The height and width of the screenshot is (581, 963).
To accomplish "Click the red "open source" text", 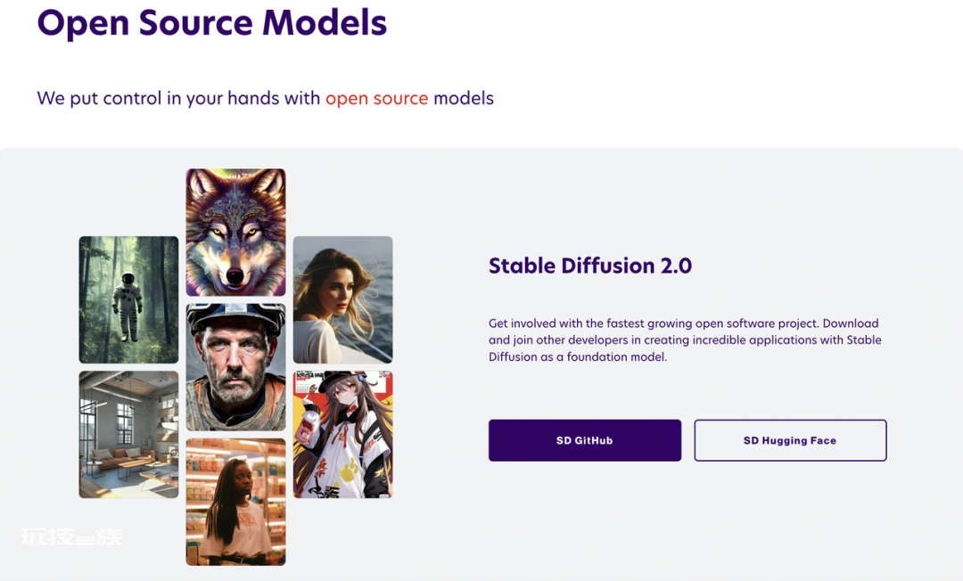I will pyautogui.click(x=376, y=98).
